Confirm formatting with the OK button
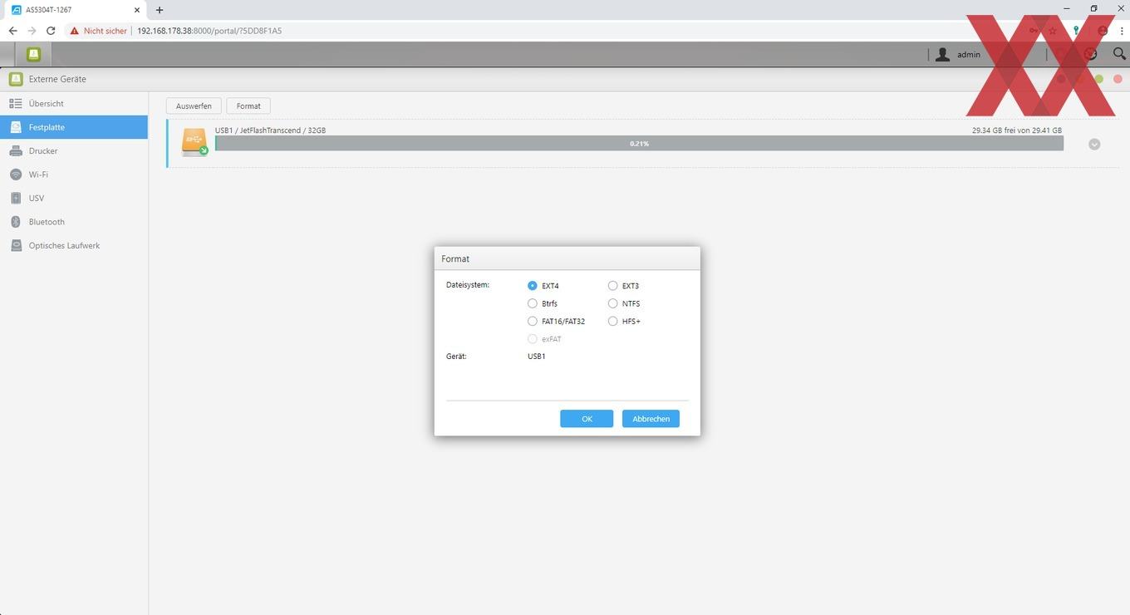The height and width of the screenshot is (615, 1130). tap(587, 419)
